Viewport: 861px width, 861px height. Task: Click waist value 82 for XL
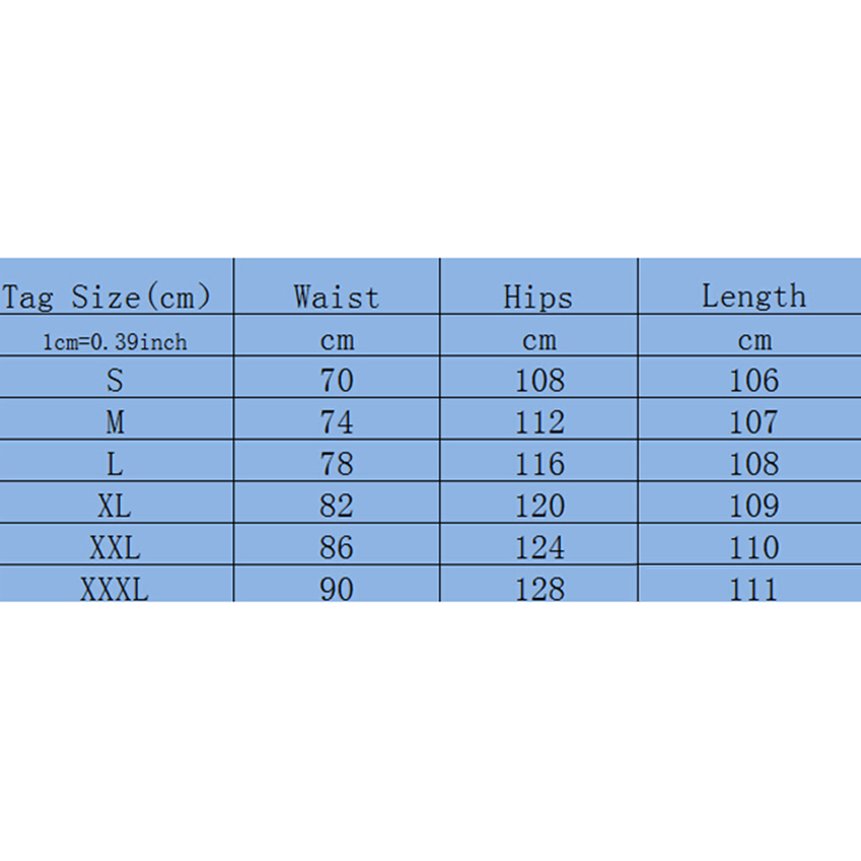click(336, 506)
